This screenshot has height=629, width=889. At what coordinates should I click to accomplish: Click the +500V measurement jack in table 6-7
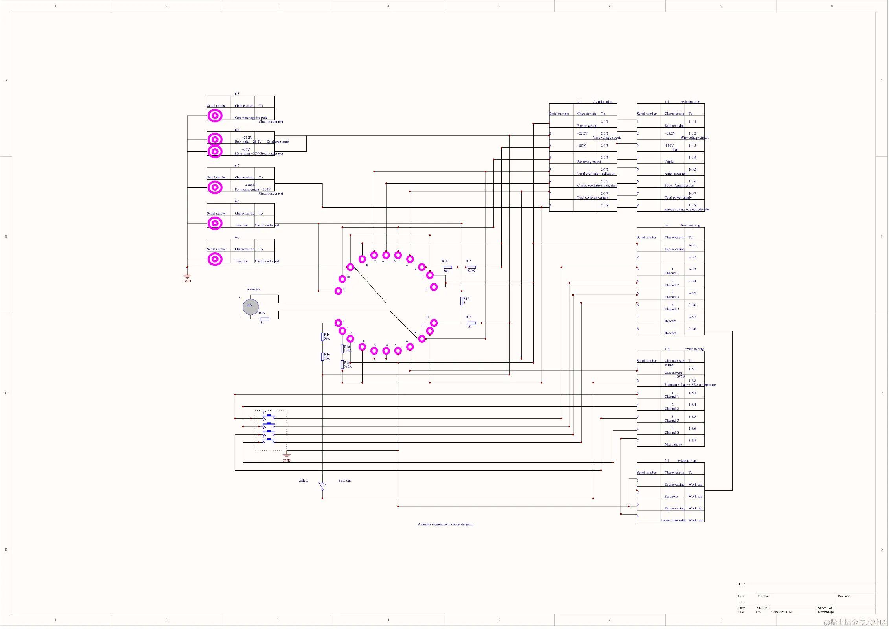215,187
